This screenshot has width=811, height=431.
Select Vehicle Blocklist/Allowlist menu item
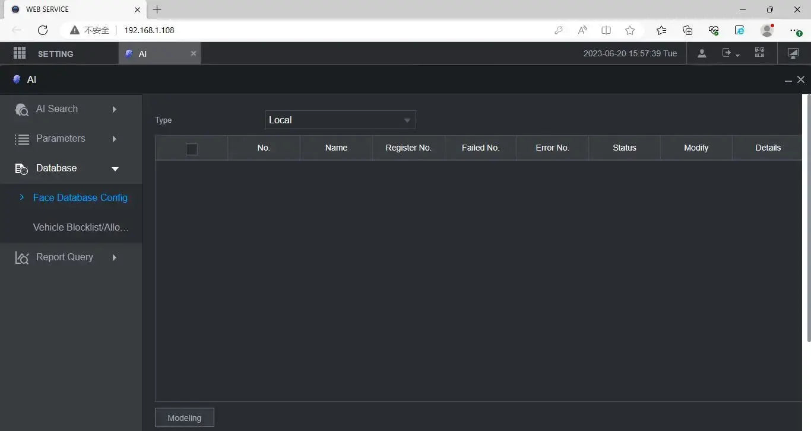(x=81, y=227)
